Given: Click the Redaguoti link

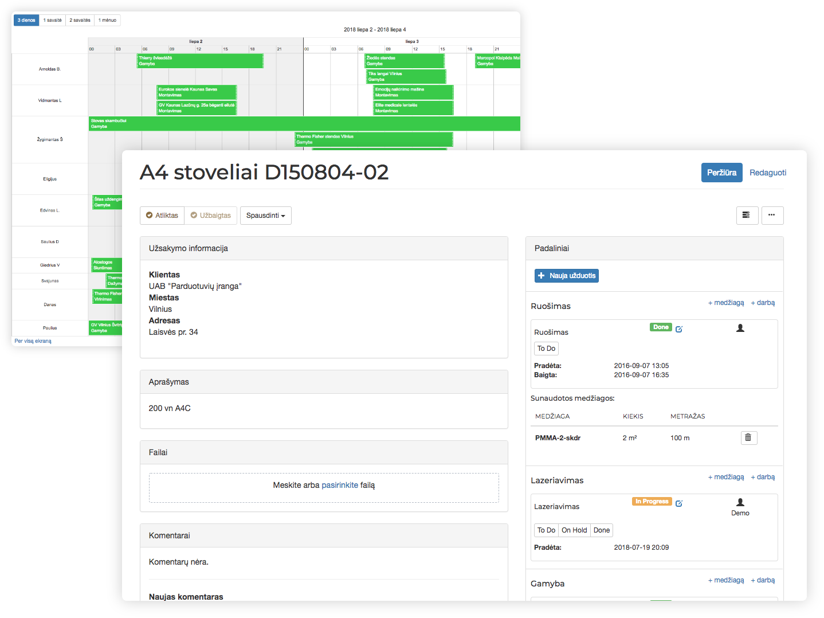Looking at the screenshot, I should 768,173.
